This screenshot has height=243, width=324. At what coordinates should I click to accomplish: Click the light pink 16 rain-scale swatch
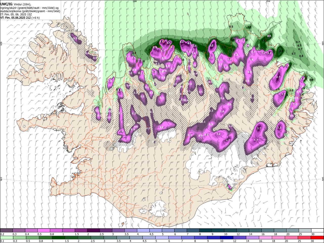pyautogui.click(x=265, y=237)
